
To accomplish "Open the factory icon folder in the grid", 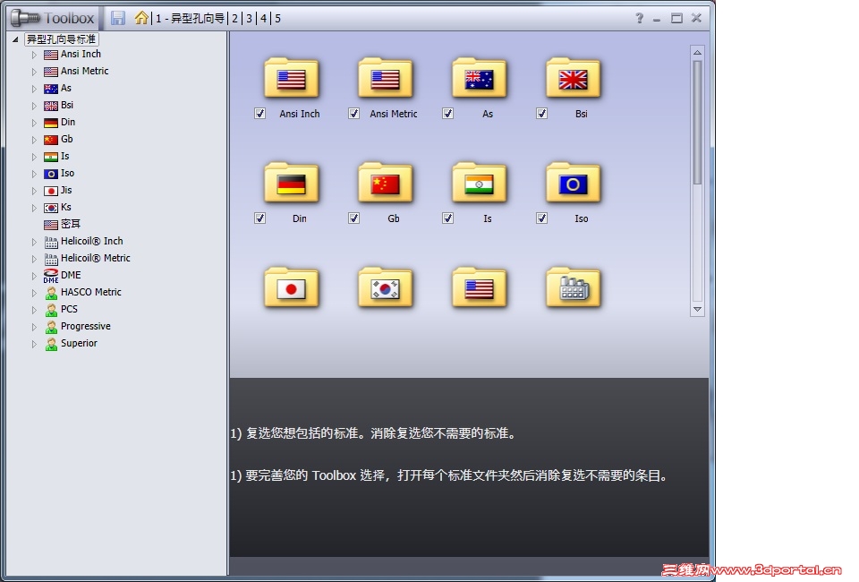I will coord(573,287).
